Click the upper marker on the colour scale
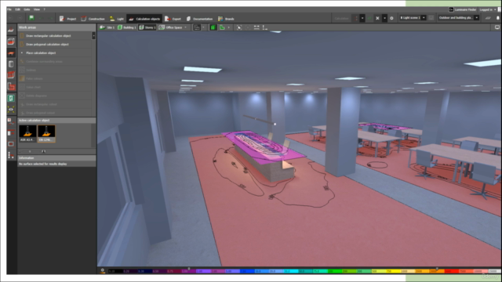The width and height of the screenshot is (502, 282). coord(437,269)
